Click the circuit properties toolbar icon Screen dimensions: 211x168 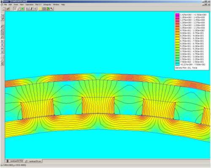pos(35,9)
